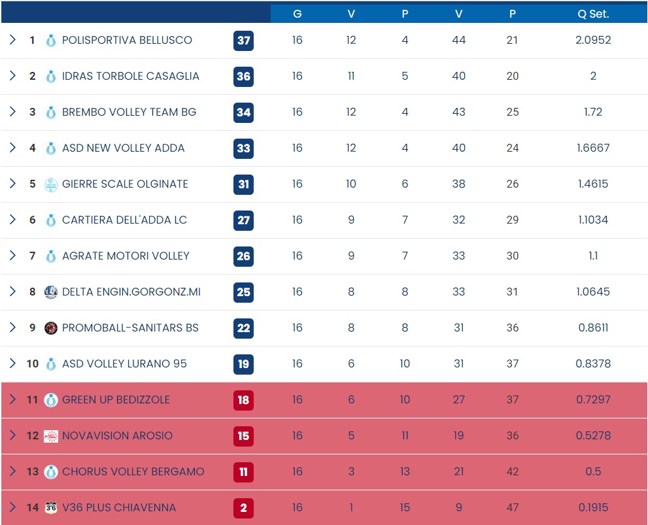Click the Novavision Arosio team logo
The image size is (648, 525).
51,436
